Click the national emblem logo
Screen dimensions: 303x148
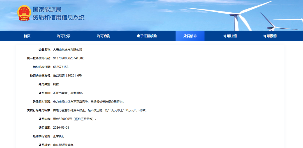pos(24,13)
